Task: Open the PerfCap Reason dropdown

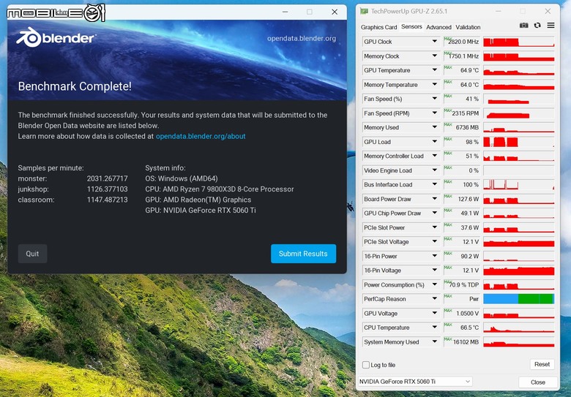Action: (434, 299)
